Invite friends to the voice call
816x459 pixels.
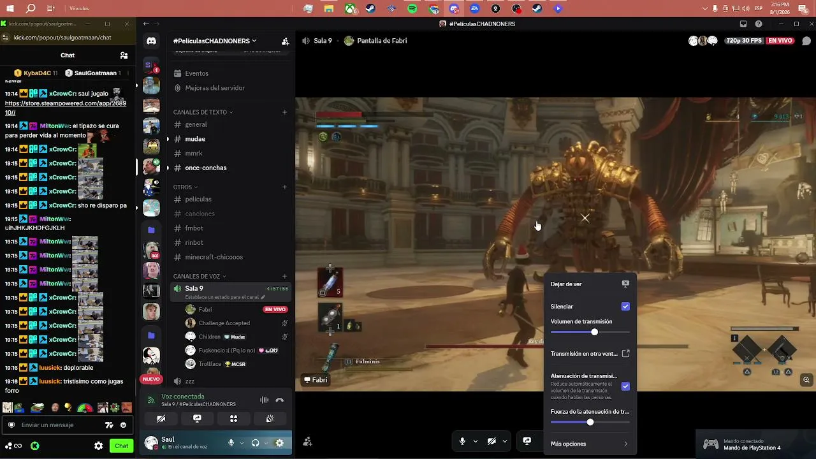(x=307, y=441)
